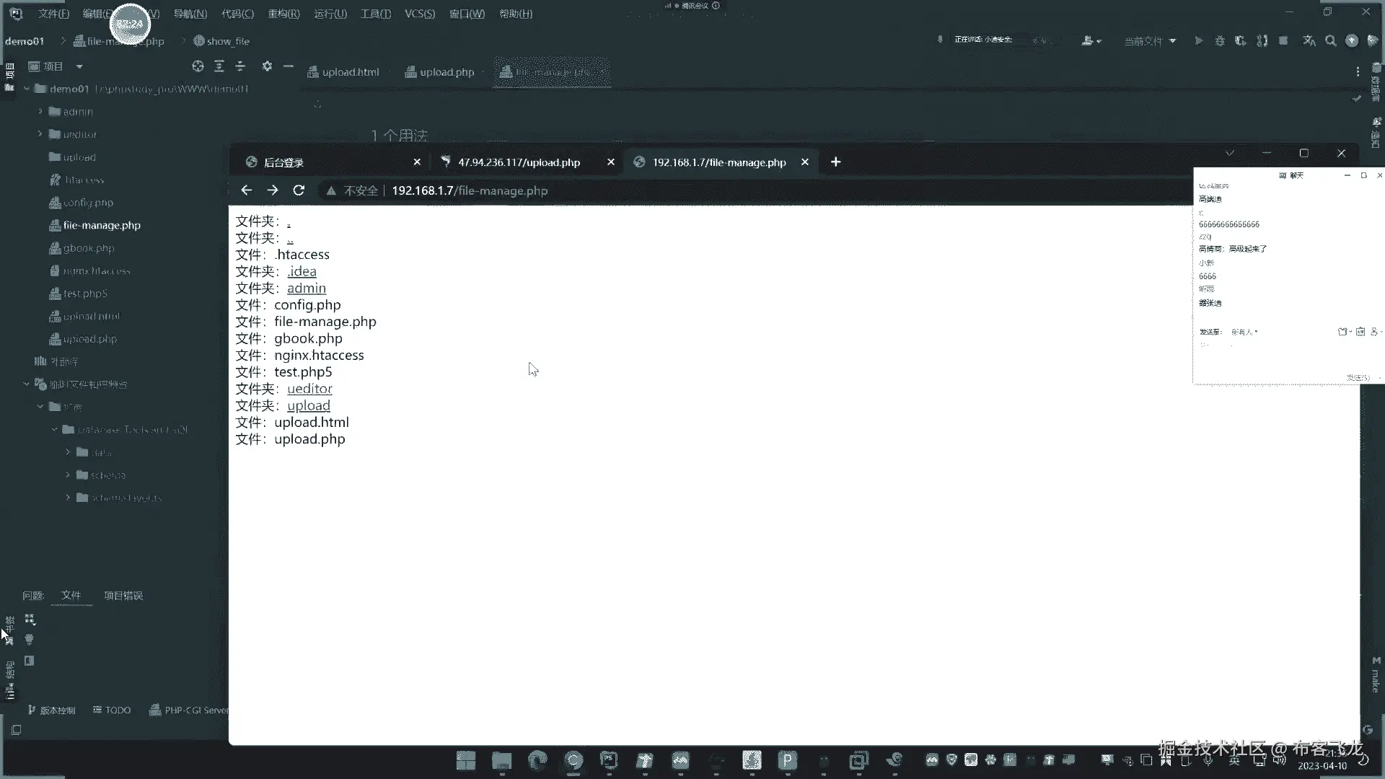This screenshot has width=1385, height=779.
Task: Expand the admin folder in project tree
Action: tap(40, 112)
